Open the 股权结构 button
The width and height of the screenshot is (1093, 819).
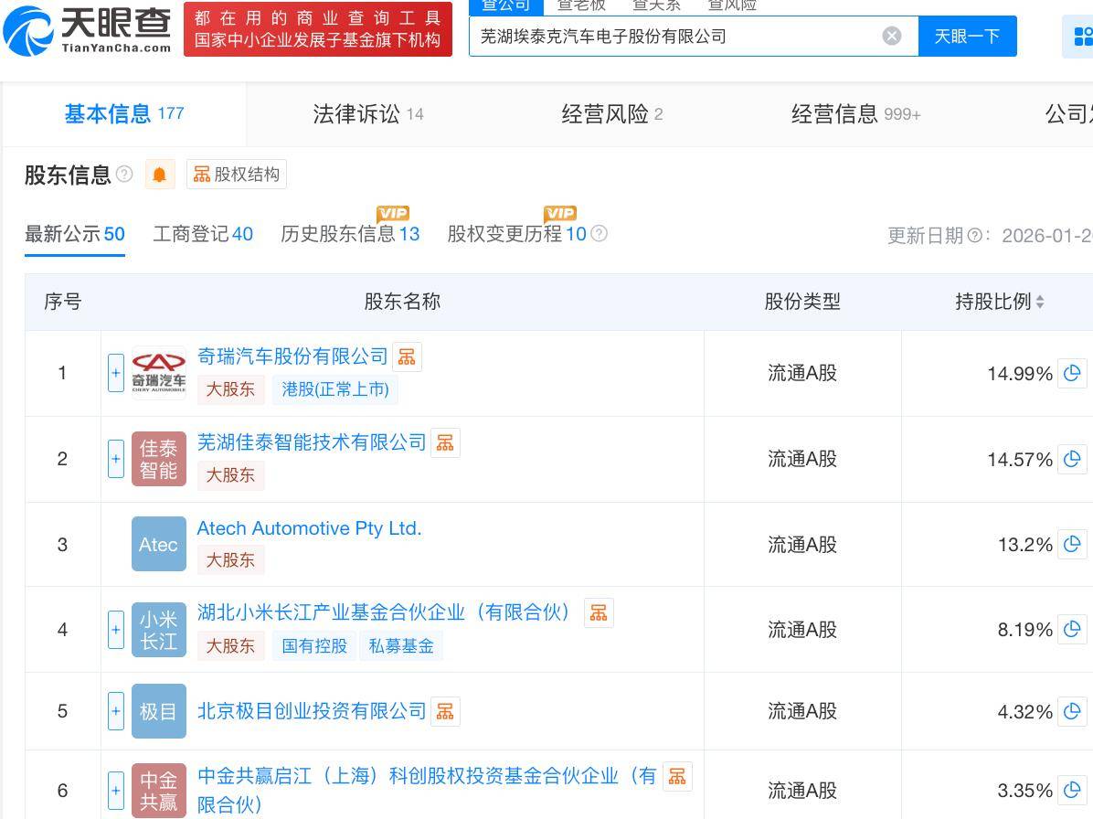tap(237, 175)
